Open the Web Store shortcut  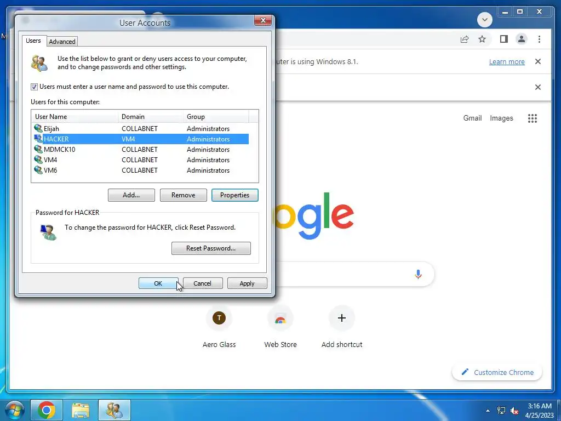(x=280, y=317)
